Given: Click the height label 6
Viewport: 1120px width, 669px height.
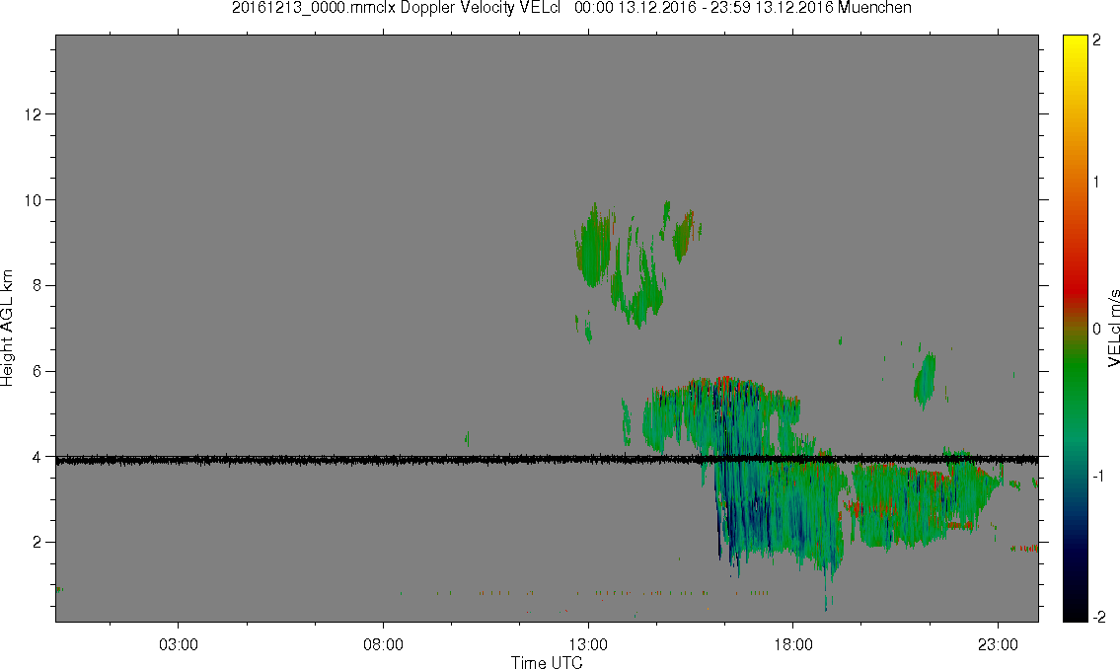Looking at the screenshot, I should [37, 371].
